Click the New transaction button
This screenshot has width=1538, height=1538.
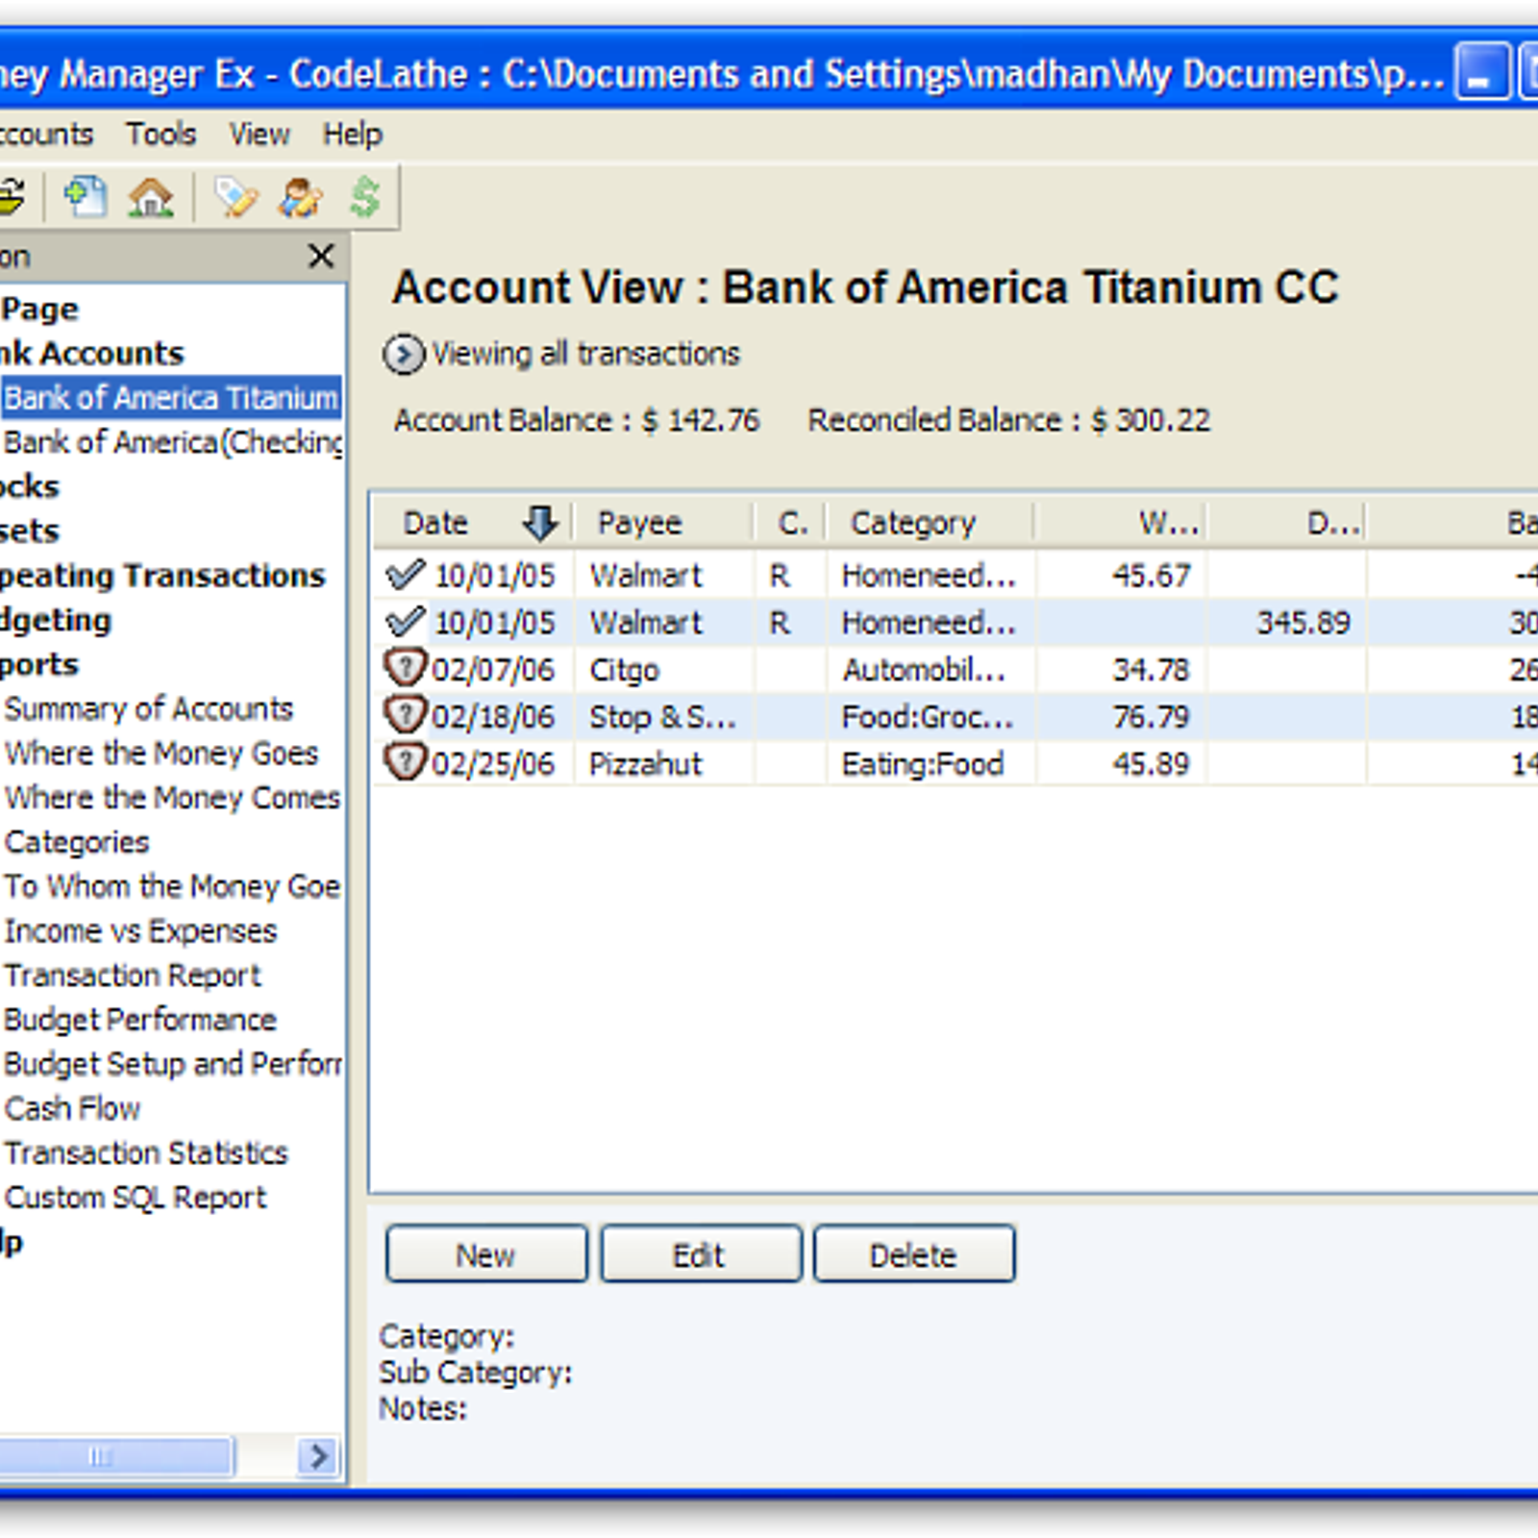pyautogui.click(x=486, y=1253)
